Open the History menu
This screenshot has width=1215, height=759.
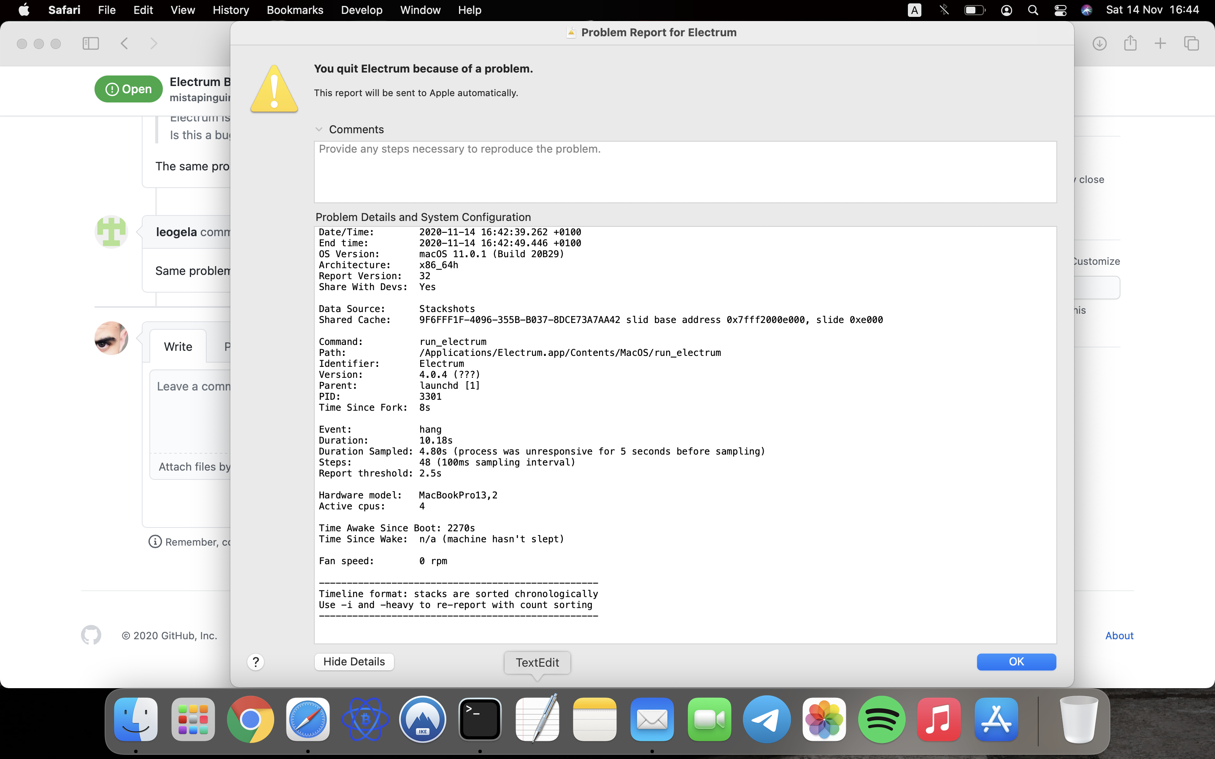230,10
